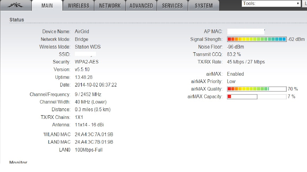Screen dimensions: 307x172
Task: Open the NETWORK tab
Action: coord(110,6)
